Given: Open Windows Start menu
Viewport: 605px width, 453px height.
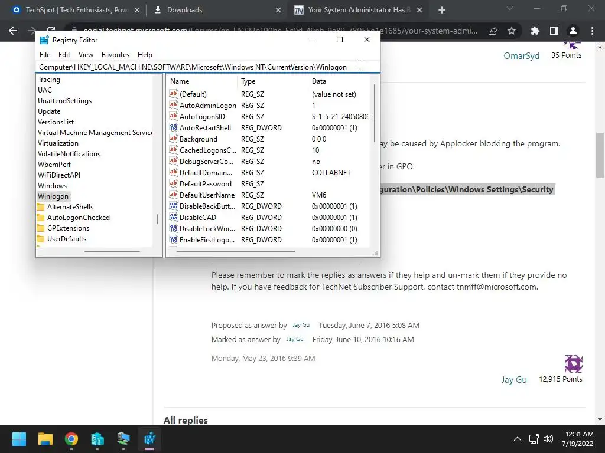Looking at the screenshot, I should 19,439.
